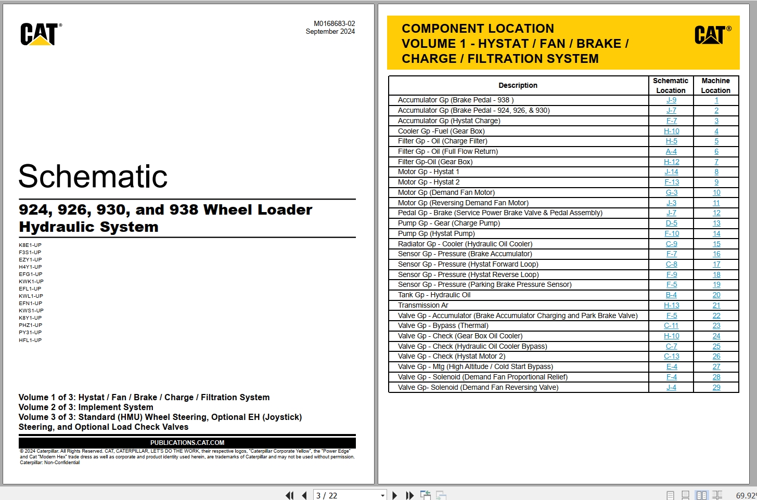The height and width of the screenshot is (500, 757).
Task: Jump to the last page
Action: pos(409,495)
